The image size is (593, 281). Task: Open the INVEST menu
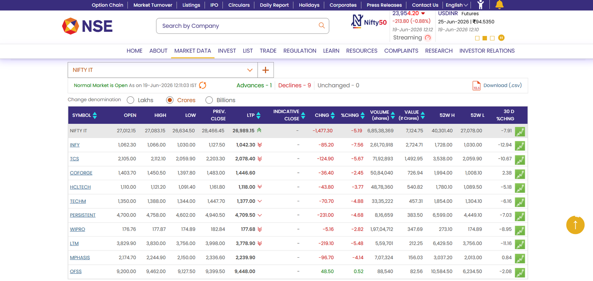(x=227, y=51)
